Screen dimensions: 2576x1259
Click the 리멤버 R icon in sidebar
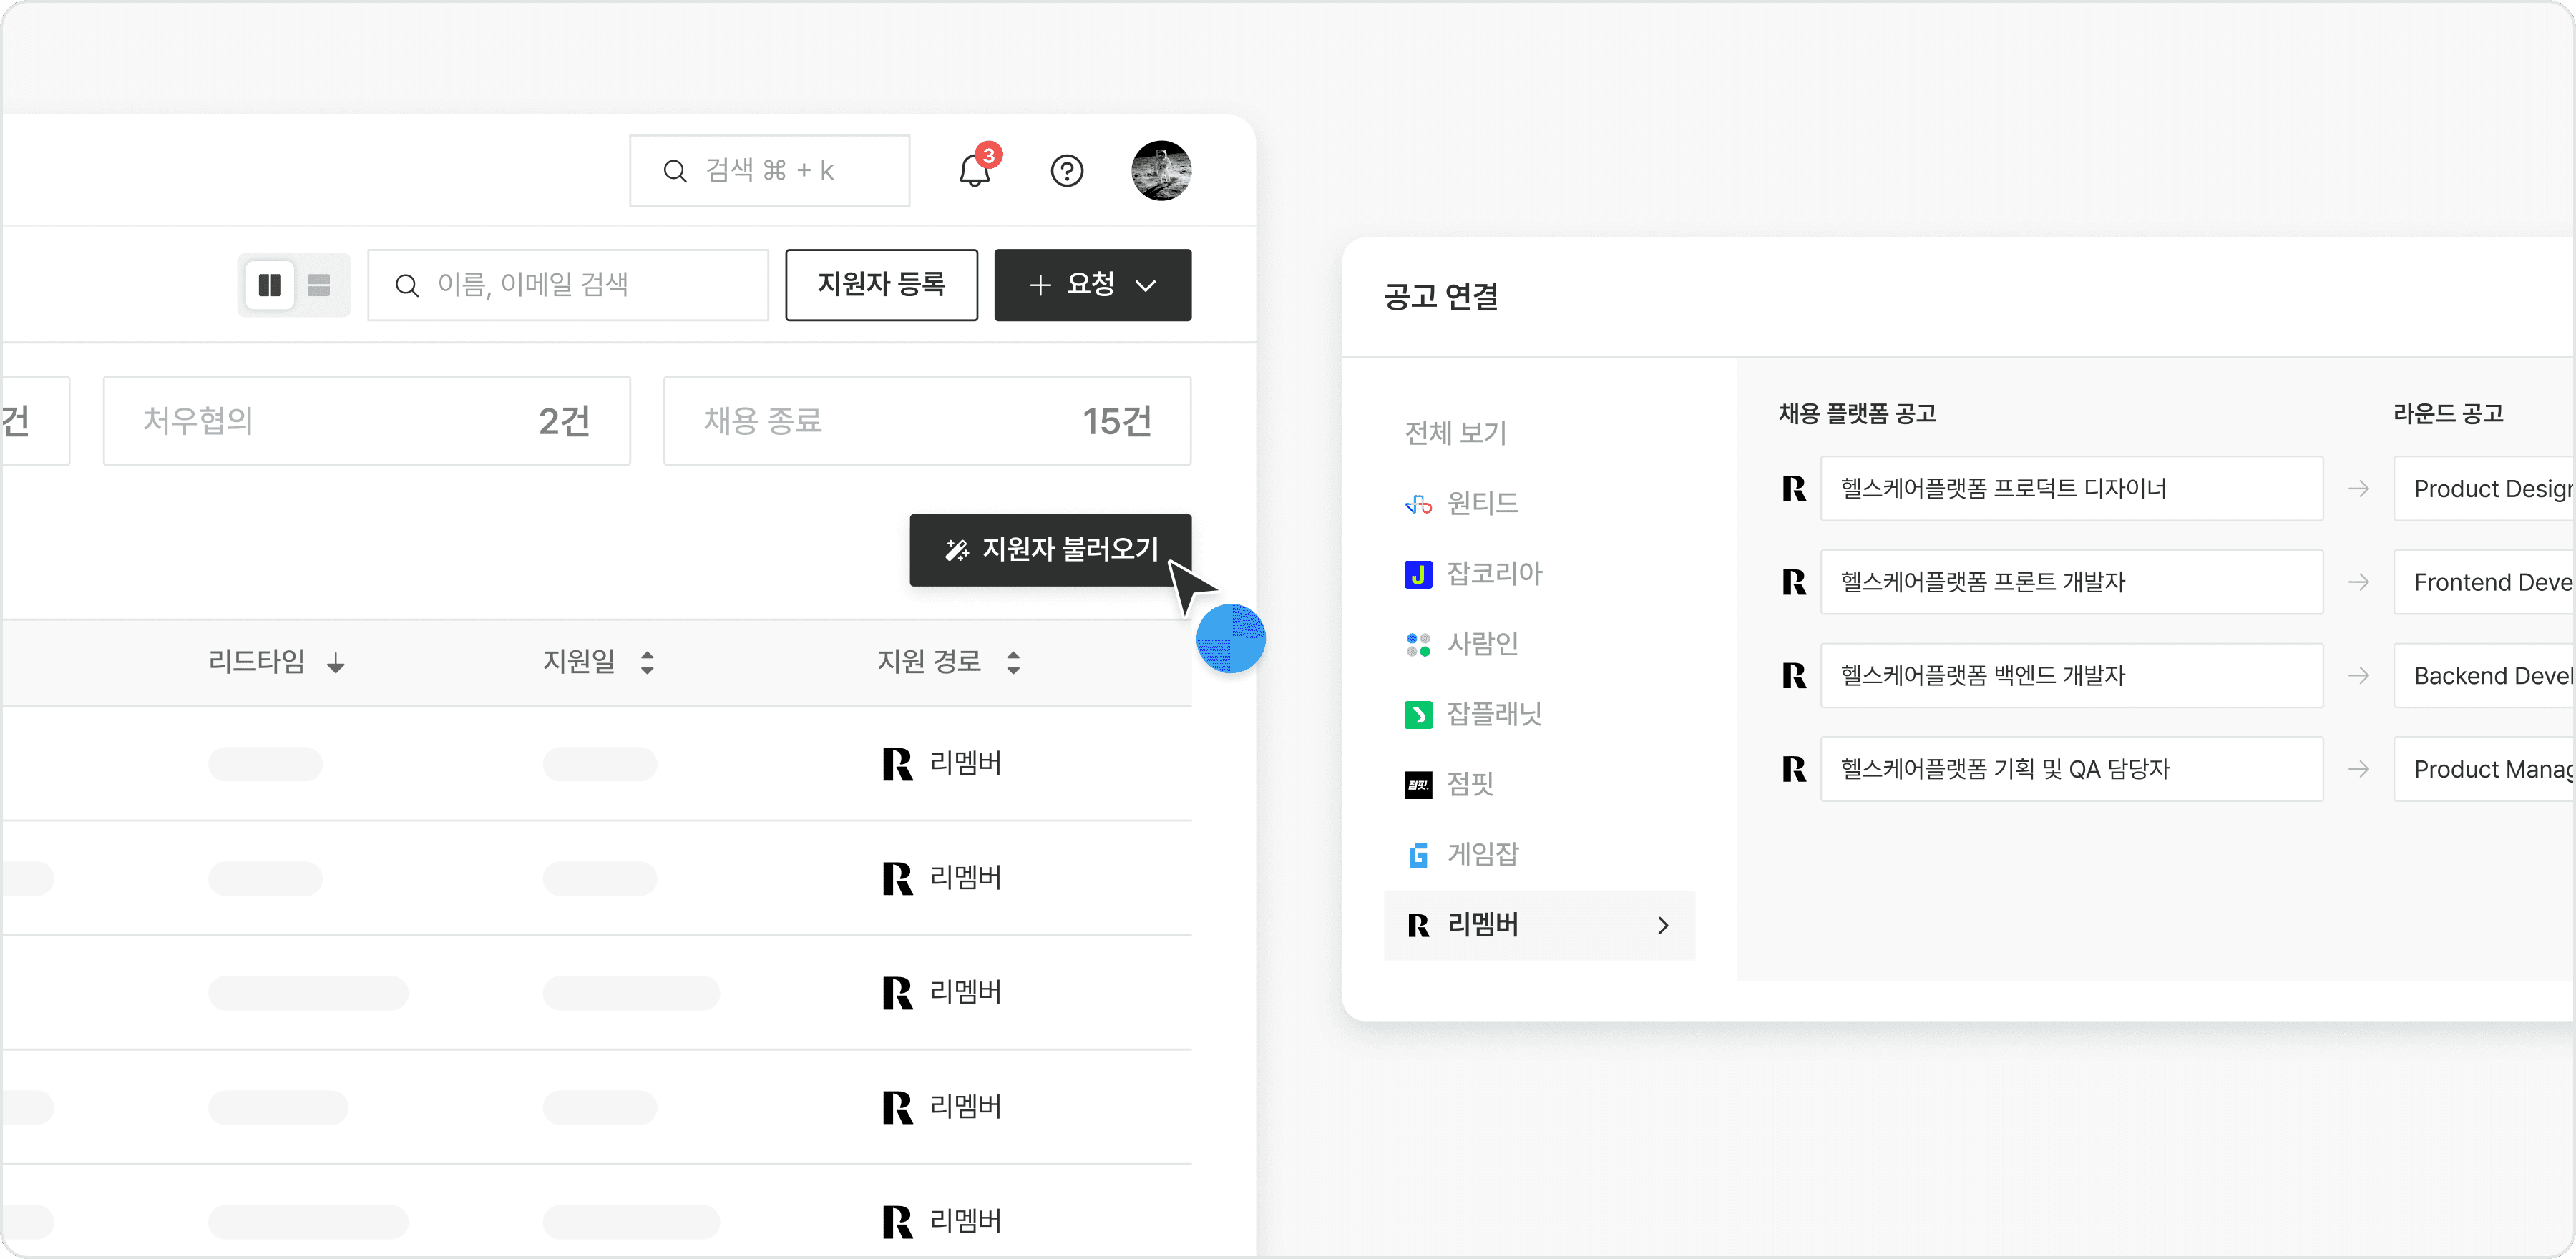point(1417,925)
